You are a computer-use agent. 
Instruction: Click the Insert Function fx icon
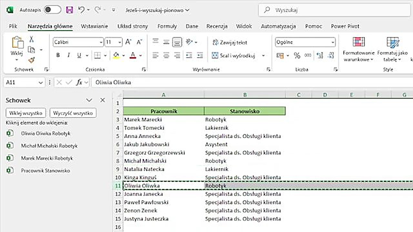[79, 82]
